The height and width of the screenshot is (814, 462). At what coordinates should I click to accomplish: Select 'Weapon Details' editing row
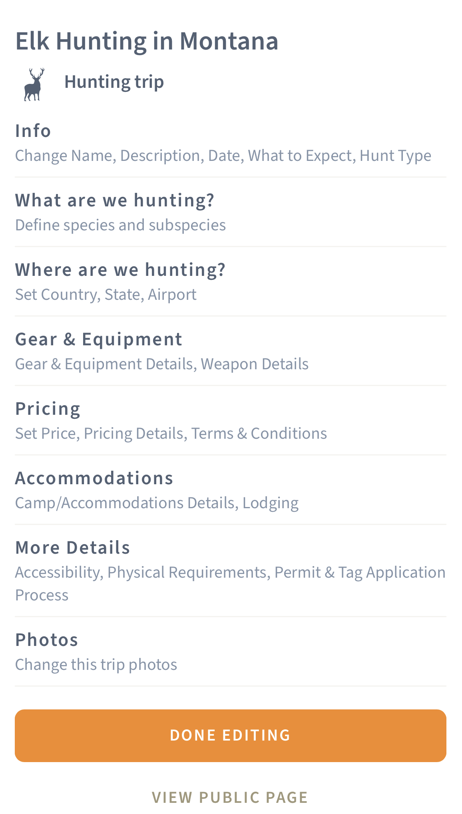(255, 363)
